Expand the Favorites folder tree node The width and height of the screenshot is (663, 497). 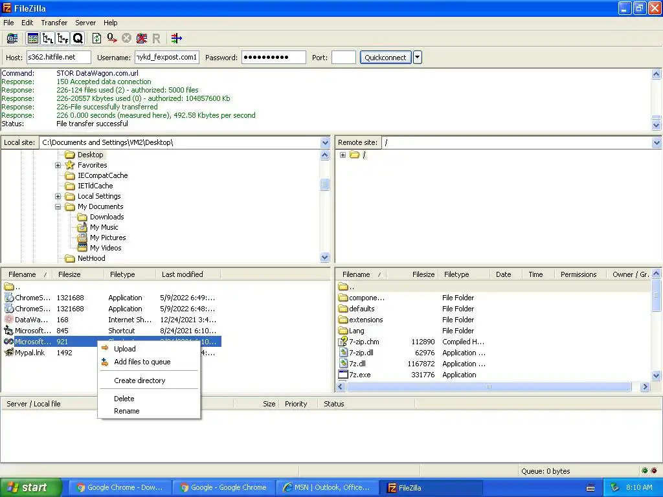pos(58,165)
